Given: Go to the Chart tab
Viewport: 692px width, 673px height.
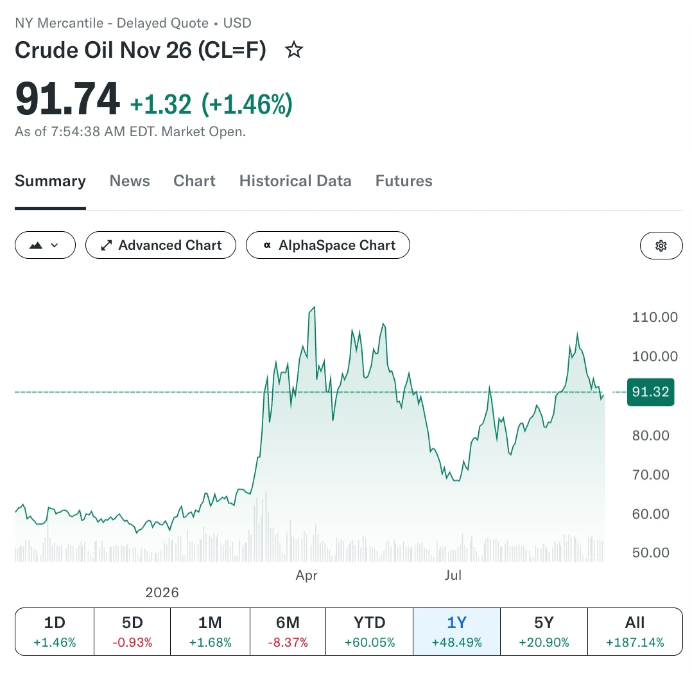Looking at the screenshot, I should [195, 181].
